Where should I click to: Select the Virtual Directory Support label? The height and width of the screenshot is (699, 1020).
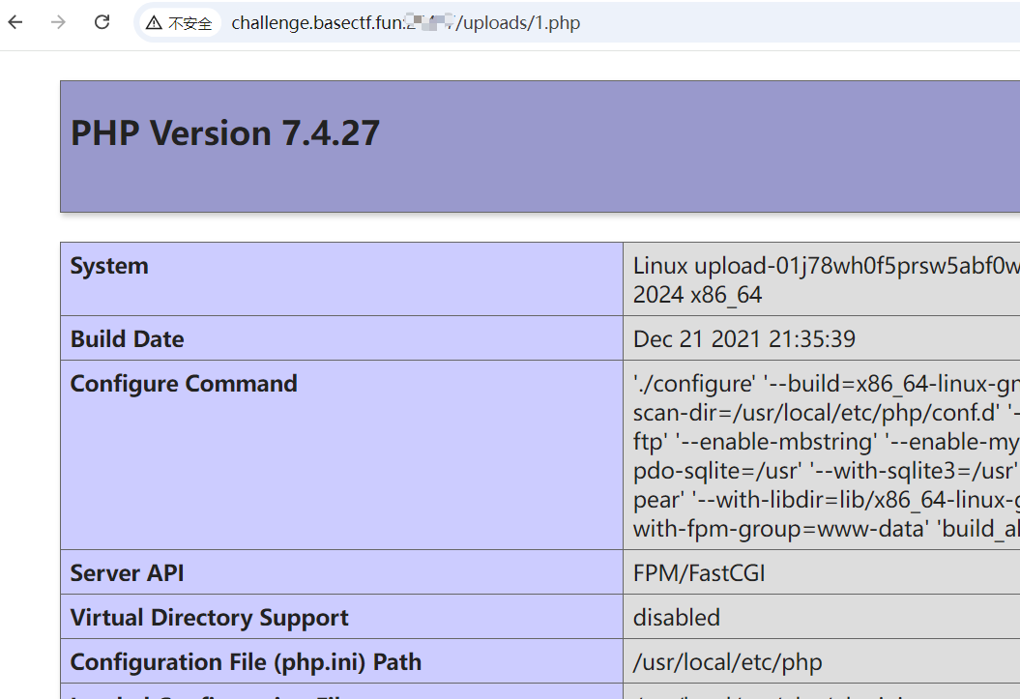(x=209, y=618)
